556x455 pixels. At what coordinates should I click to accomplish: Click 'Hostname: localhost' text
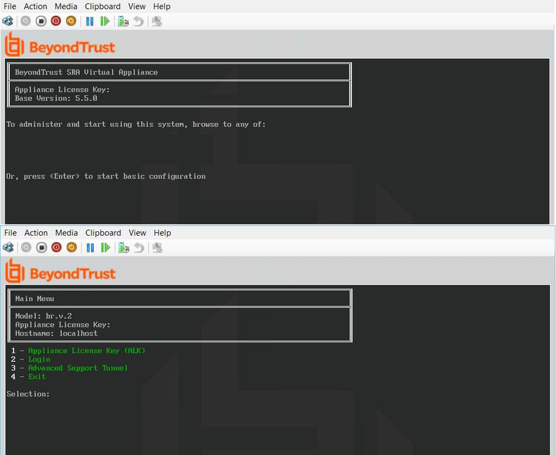pos(56,333)
